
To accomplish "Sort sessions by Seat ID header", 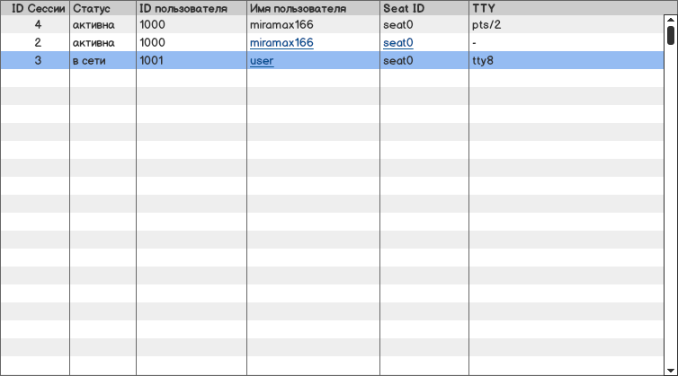I will point(424,8).
